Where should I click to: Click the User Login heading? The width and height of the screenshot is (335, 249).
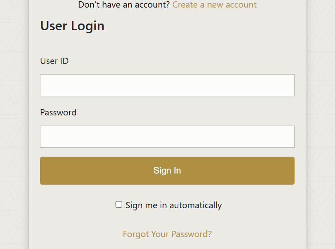[x=72, y=26]
